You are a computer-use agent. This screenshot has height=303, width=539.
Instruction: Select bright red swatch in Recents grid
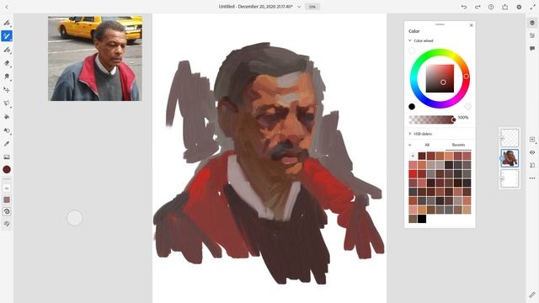[x=413, y=174]
